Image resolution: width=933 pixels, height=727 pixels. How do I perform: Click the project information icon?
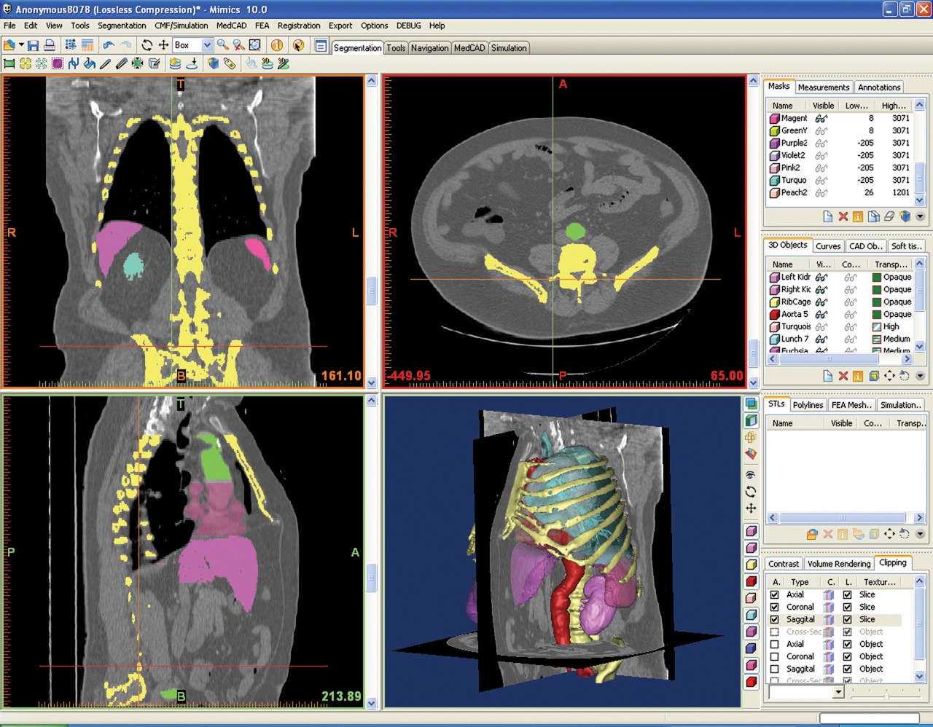click(x=277, y=45)
